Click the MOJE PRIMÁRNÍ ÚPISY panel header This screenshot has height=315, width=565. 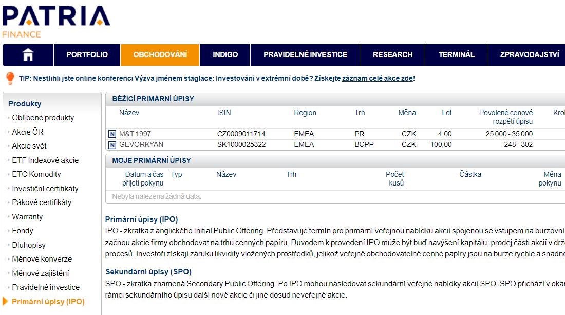[154, 160]
